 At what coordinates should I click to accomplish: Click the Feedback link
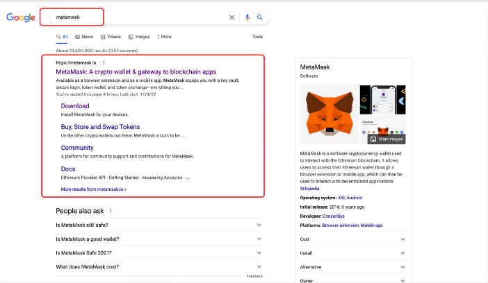click(254, 276)
